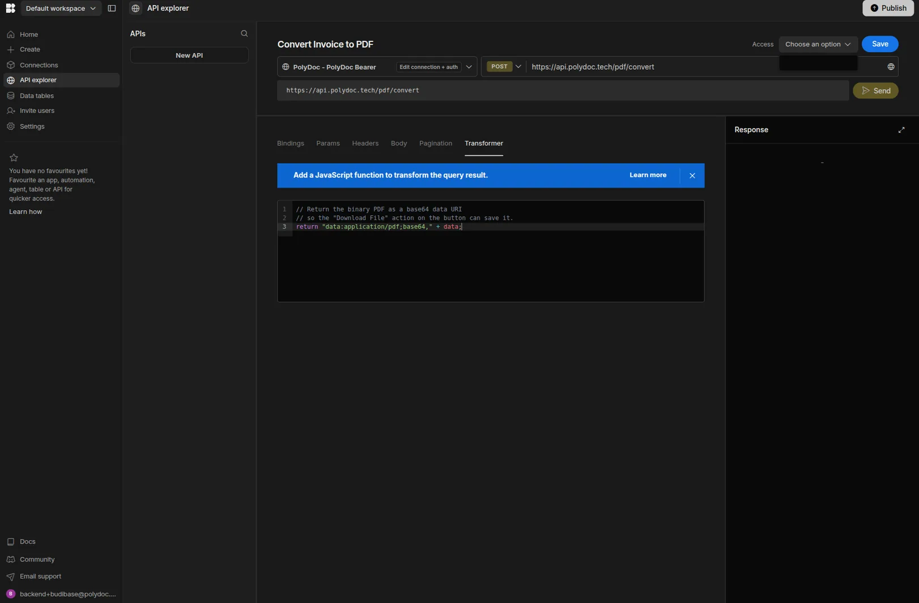Close the blue transformer info banner

click(692, 176)
